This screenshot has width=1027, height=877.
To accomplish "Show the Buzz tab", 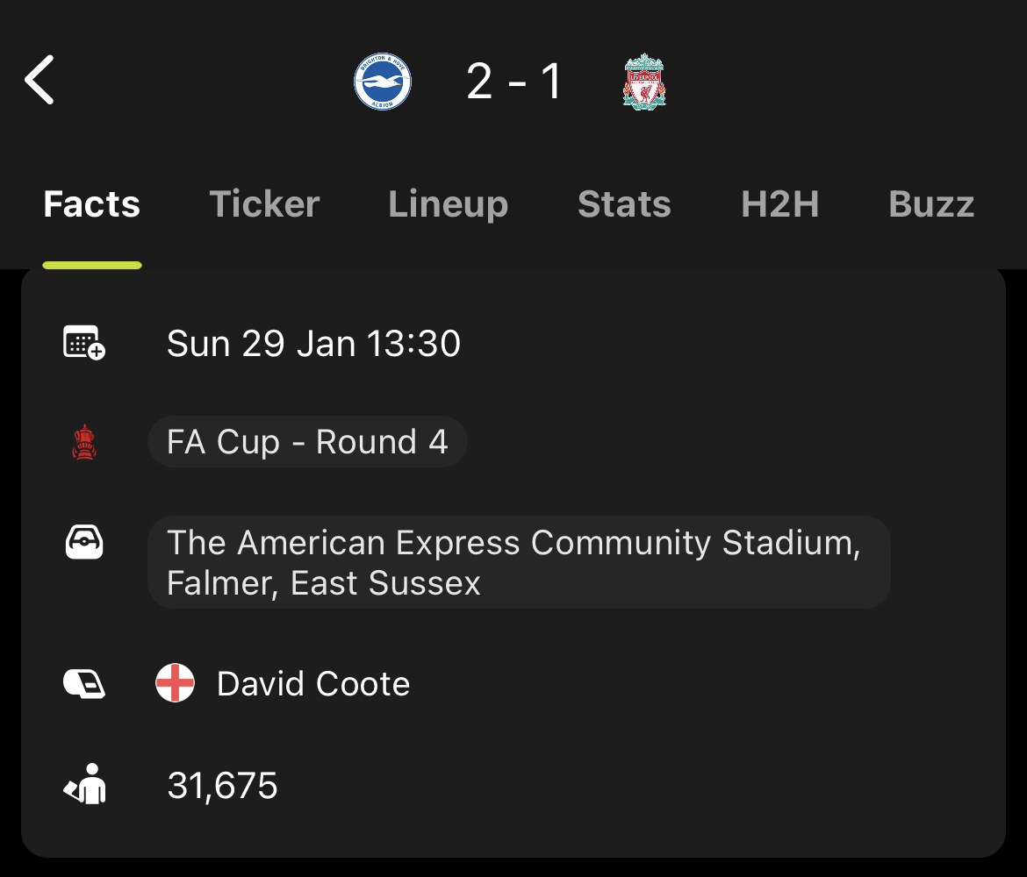I will click(x=931, y=204).
